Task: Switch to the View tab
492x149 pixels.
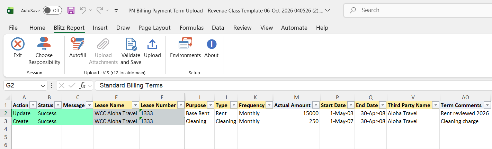Action: click(x=267, y=28)
